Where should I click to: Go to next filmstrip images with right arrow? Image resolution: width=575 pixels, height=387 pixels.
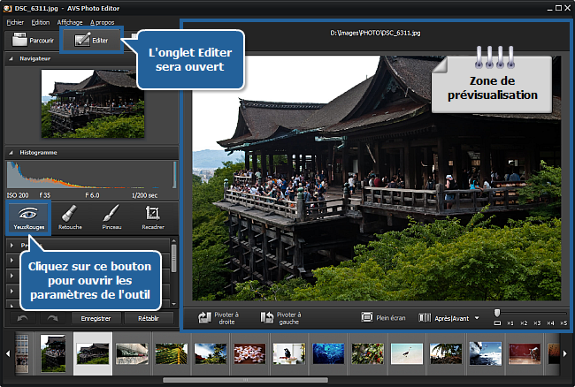[x=565, y=353]
